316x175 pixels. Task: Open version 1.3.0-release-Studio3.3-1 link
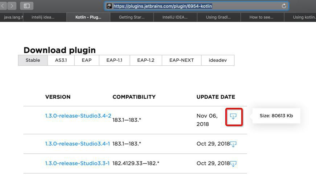click(x=77, y=163)
